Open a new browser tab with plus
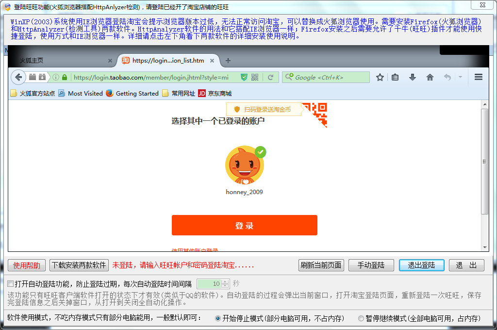 pos(228,61)
